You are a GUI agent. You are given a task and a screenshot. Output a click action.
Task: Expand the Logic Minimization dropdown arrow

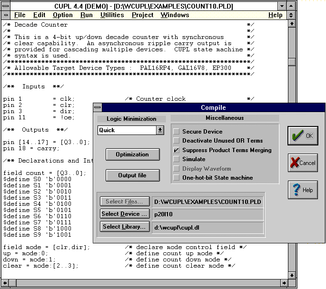160,130
